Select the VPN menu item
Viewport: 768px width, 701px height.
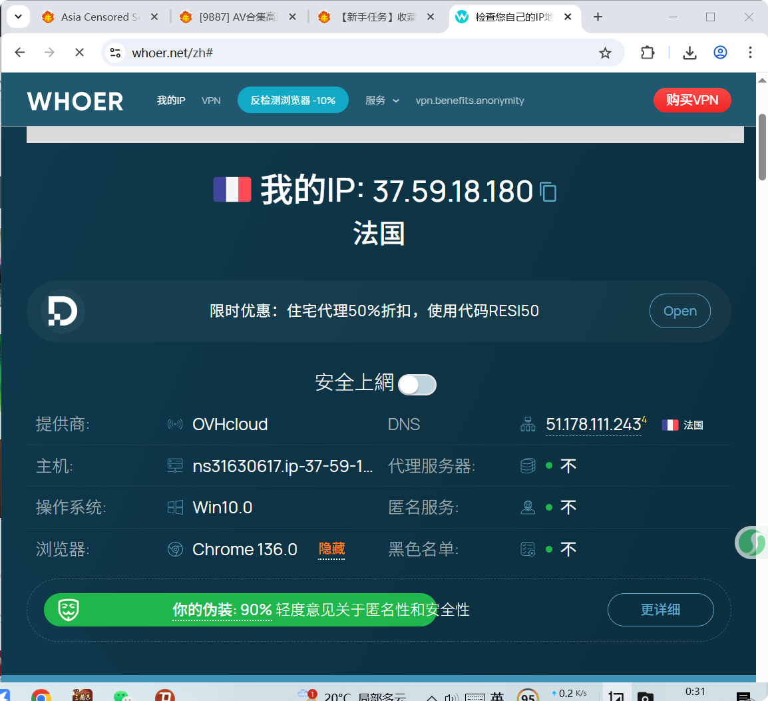click(x=211, y=101)
